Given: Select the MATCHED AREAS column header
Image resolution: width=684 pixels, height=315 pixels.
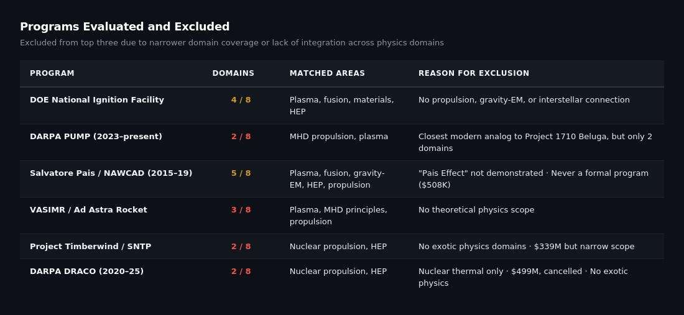Looking at the screenshot, I should [x=327, y=73].
